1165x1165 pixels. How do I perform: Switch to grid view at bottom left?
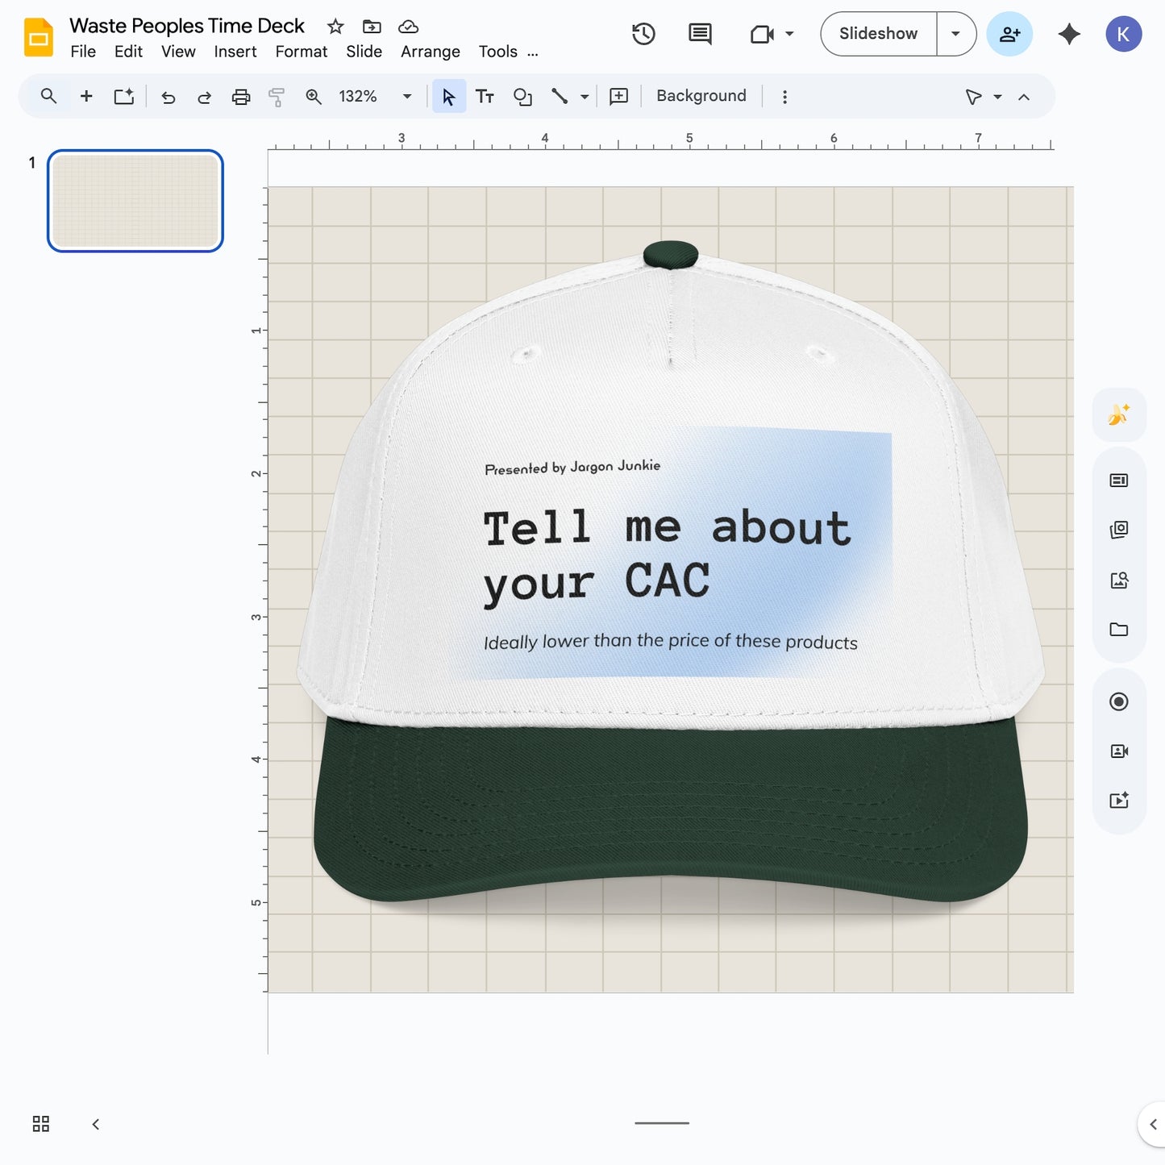point(40,1124)
